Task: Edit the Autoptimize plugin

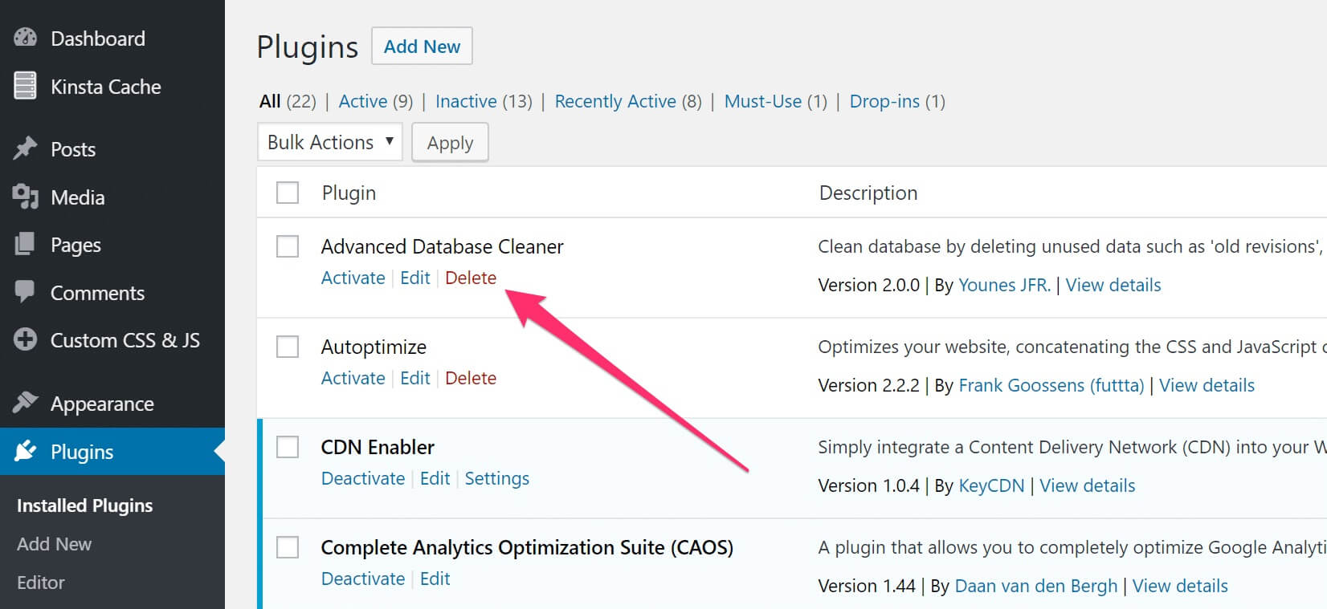Action: [x=415, y=378]
